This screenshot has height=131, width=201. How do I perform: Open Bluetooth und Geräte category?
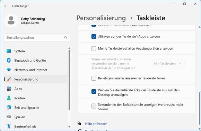point(36,60)
